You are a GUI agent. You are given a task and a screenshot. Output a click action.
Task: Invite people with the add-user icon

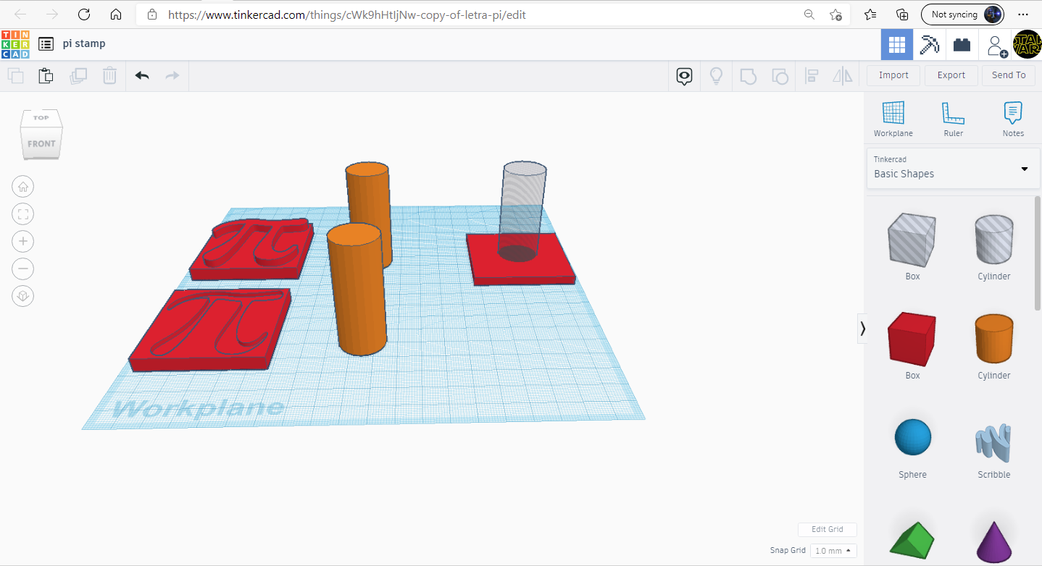pyautogui.click(x=996, y=45)
